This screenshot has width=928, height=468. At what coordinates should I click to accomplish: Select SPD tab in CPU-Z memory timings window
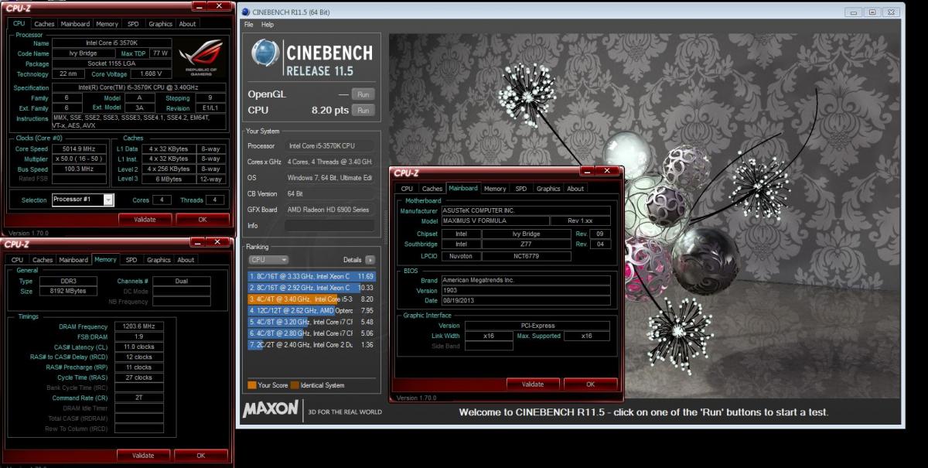131,260
